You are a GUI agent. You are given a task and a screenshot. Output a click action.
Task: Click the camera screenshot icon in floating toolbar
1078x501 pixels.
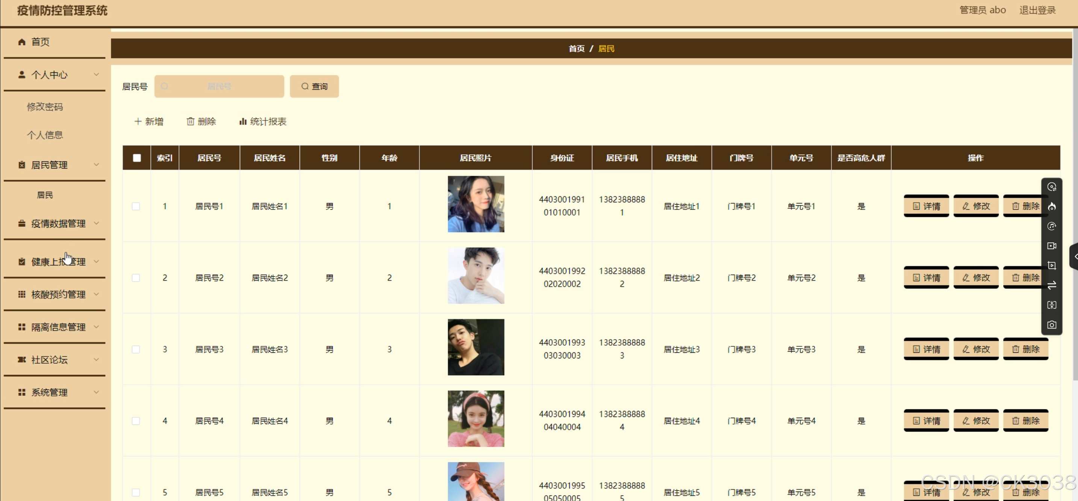click(1051, 325)
